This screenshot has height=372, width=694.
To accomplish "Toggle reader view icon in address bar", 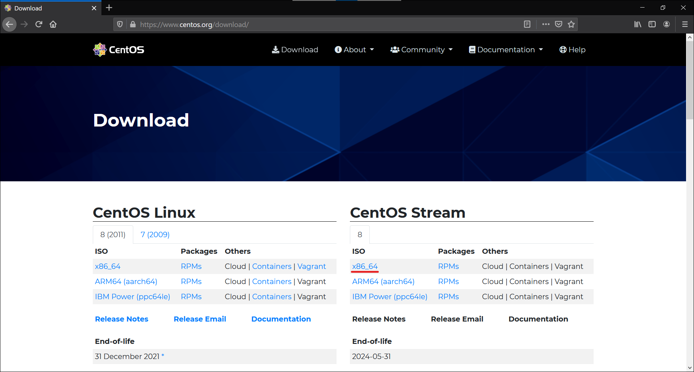I will 527,25.
